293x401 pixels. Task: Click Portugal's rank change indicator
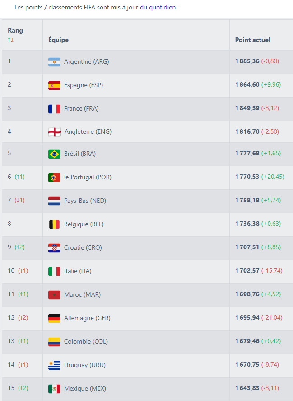click(20, 177)
